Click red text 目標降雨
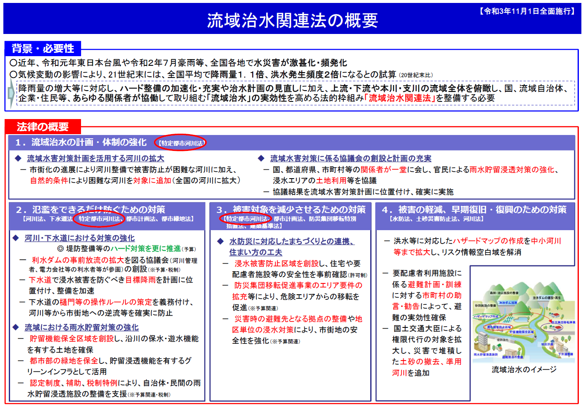Screen dimensions: 586x410 click(x=140, y=280)
